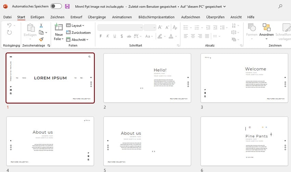Open the Zwischenablage dialog launcher
This screenshot has width=291, height=172.
pos(49,45)
